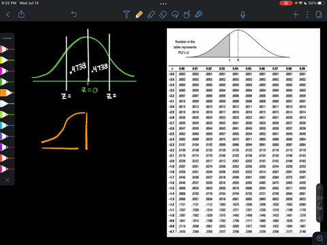Choose the purple pen preset
The width and height of the screenshot is (327, 245).
point(7,147)
